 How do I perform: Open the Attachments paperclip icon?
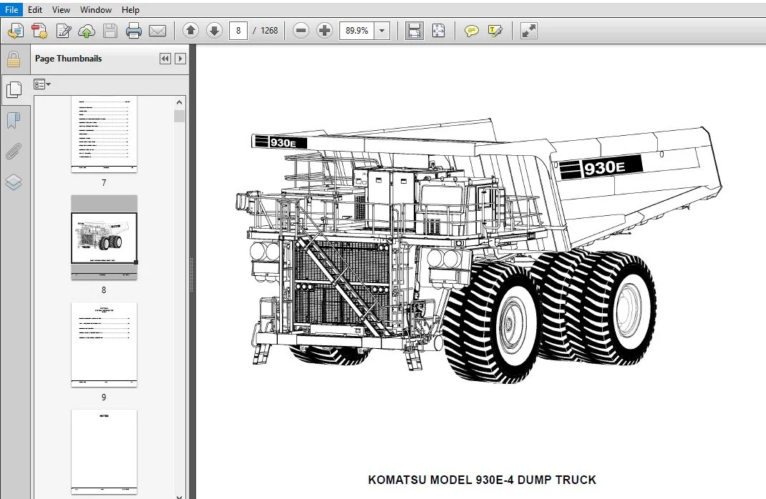click(x=14, y=152)
